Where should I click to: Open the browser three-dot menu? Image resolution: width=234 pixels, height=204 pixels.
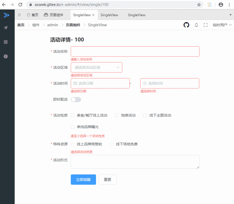(229, 5)
